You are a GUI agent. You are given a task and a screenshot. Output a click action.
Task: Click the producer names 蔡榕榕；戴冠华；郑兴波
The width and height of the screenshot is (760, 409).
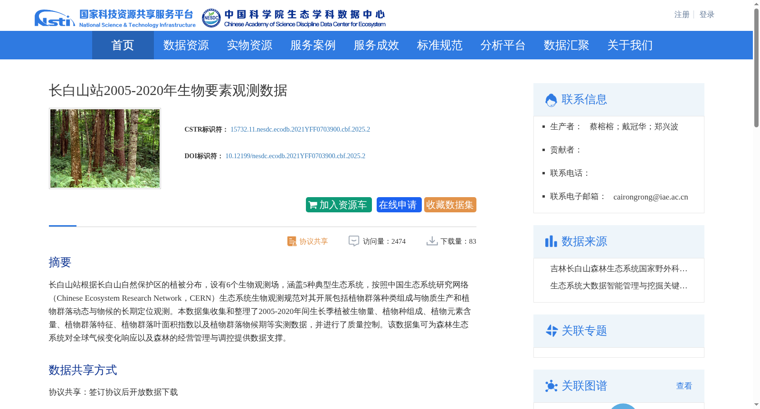click(634, 126)
